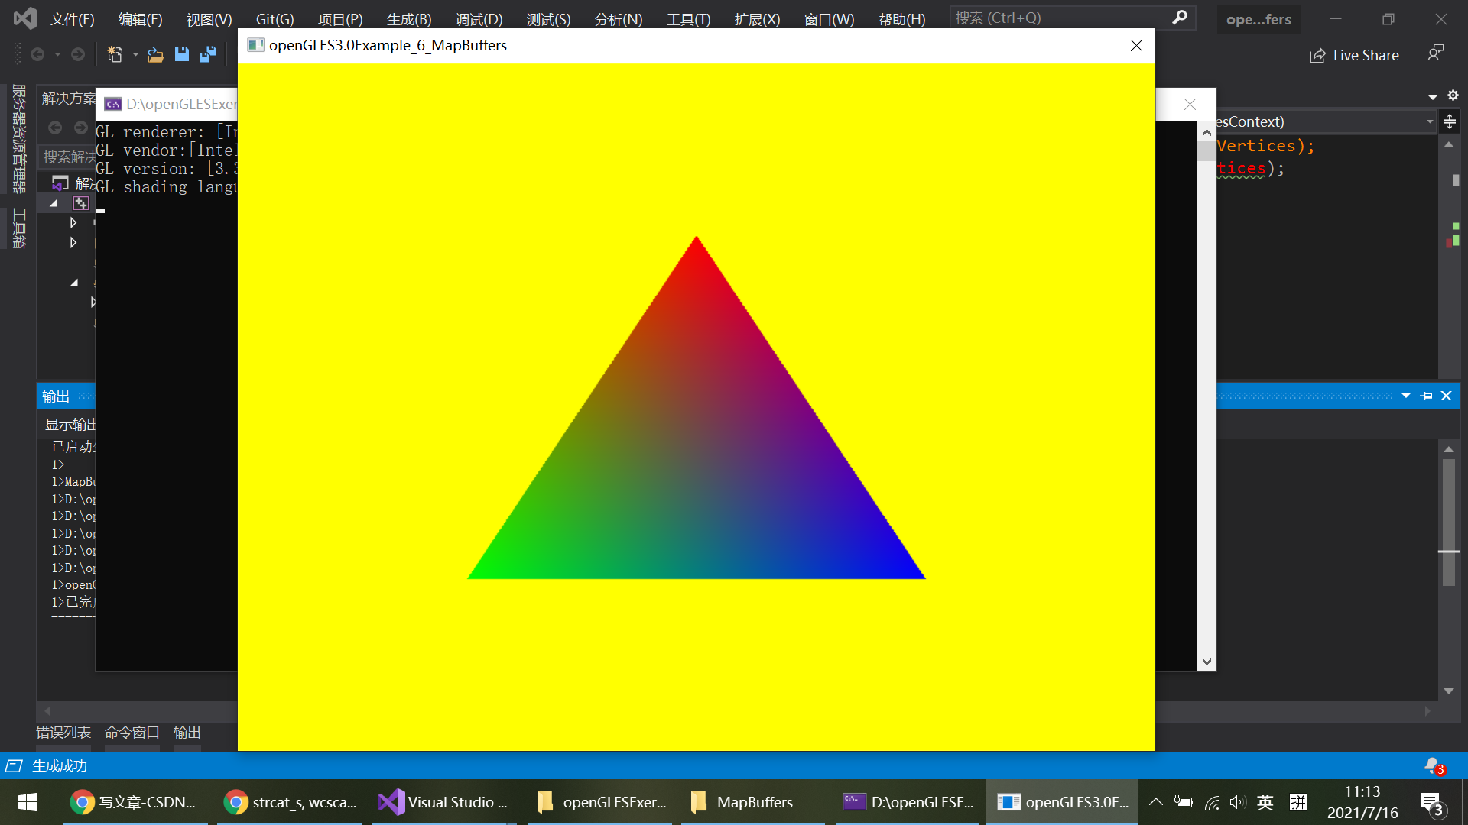
Task: Click the 生成成功 status bar message
Action: point(57,765)
